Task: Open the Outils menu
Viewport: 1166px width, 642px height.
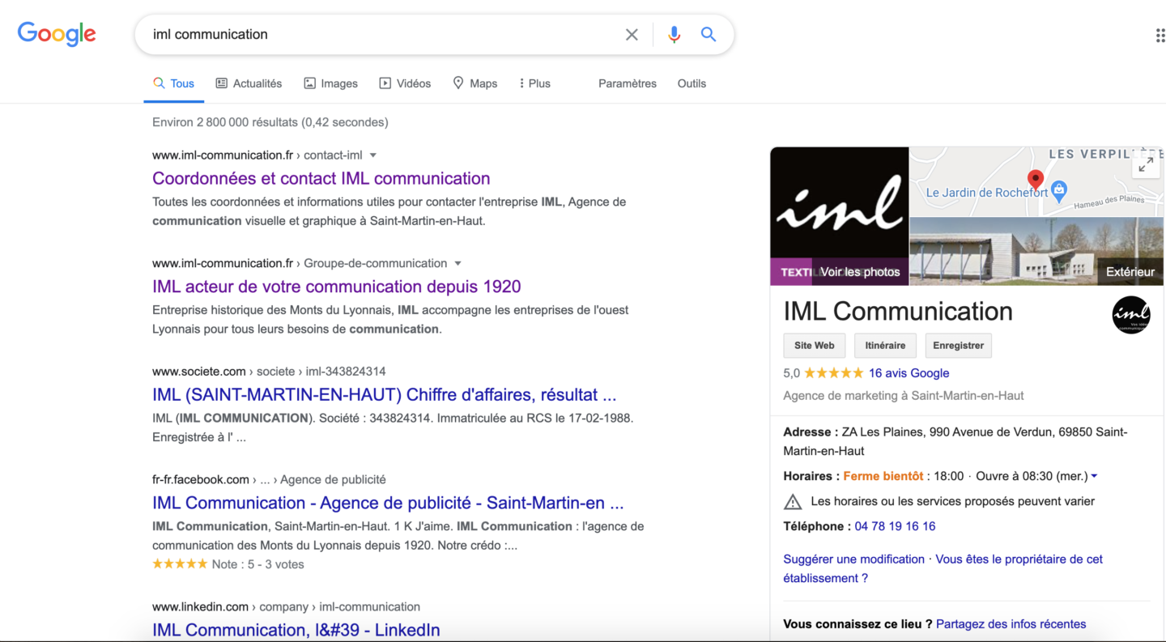Action: tap(691, 83)
